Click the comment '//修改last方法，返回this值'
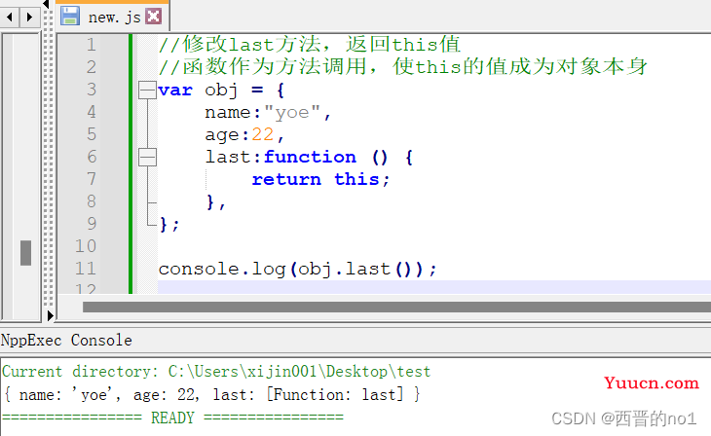Viewport: 711px width, 436px height. 310,45
